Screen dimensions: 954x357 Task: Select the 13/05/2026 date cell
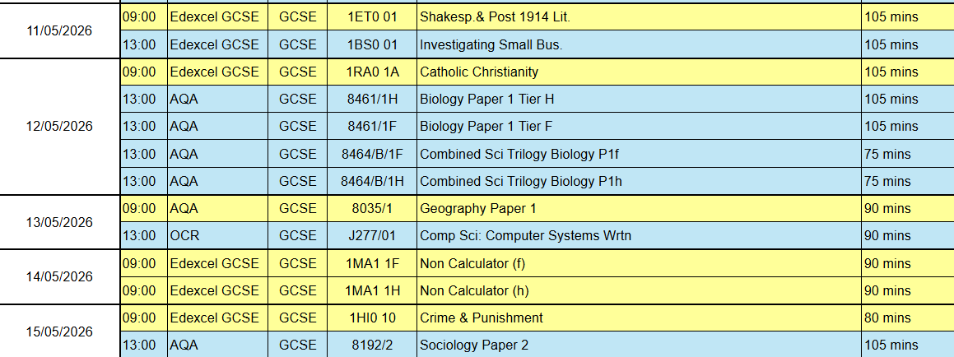click(59, 222)
